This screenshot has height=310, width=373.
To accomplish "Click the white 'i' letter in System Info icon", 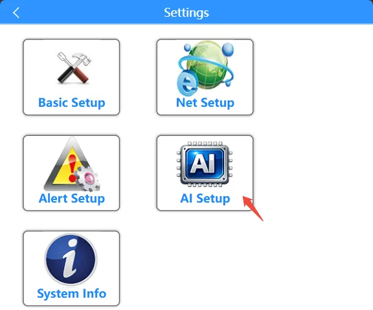I will coord(70,259).
